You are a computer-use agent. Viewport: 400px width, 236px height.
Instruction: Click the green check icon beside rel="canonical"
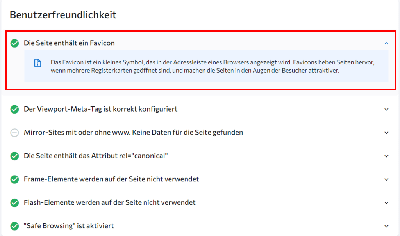point(14,156)
